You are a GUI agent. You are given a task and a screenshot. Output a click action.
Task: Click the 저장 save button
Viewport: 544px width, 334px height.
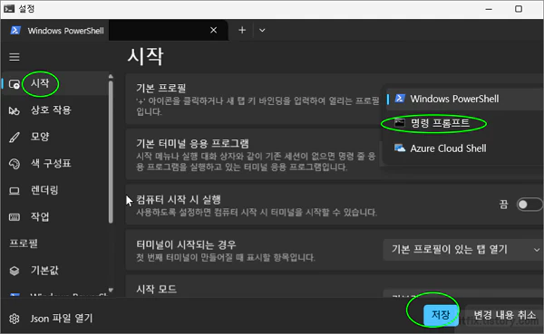(x=441, y=315)
